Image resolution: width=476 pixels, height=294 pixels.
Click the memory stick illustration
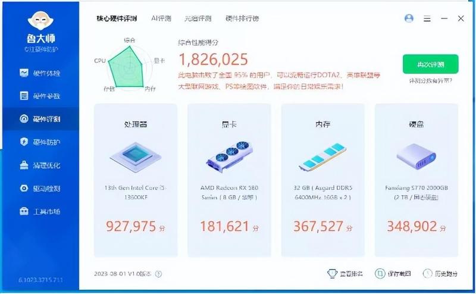click(x=322, y=157)
